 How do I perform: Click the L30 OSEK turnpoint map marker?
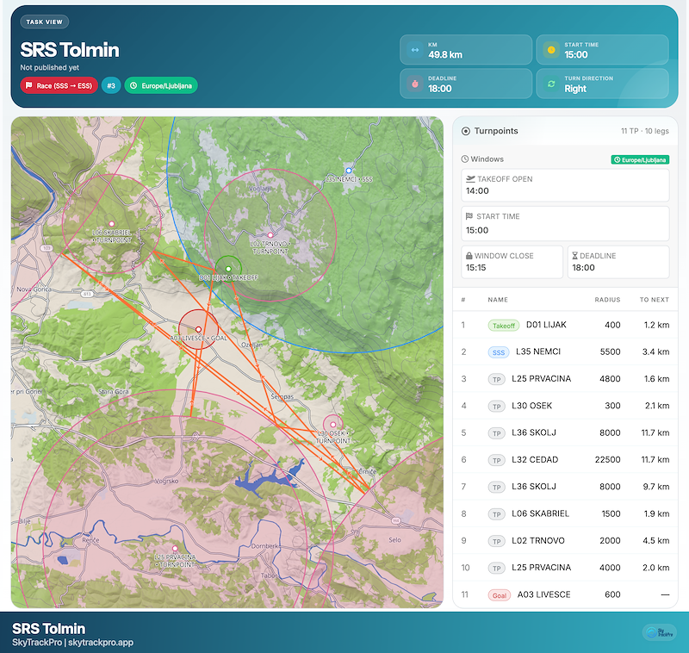point(333,425)
